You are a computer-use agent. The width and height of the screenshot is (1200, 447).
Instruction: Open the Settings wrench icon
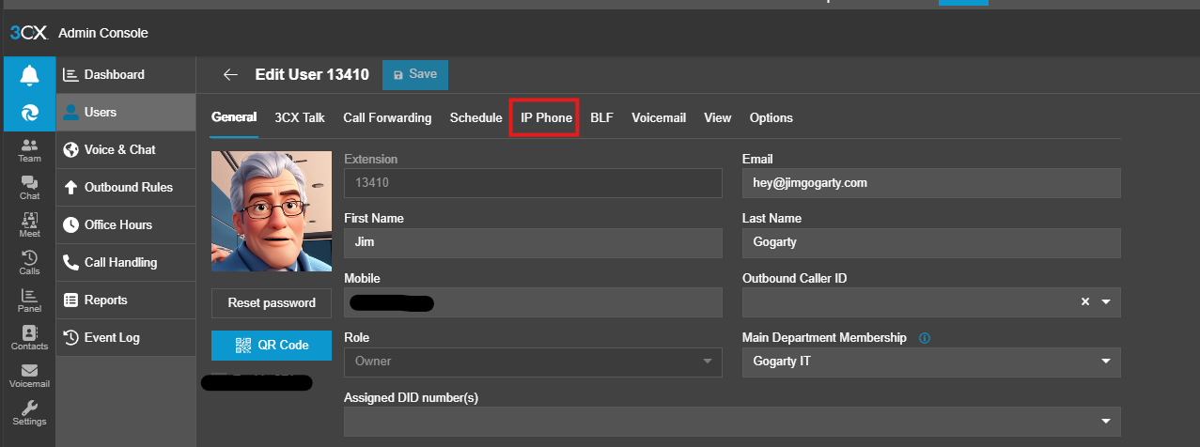[x=29, y=413]
